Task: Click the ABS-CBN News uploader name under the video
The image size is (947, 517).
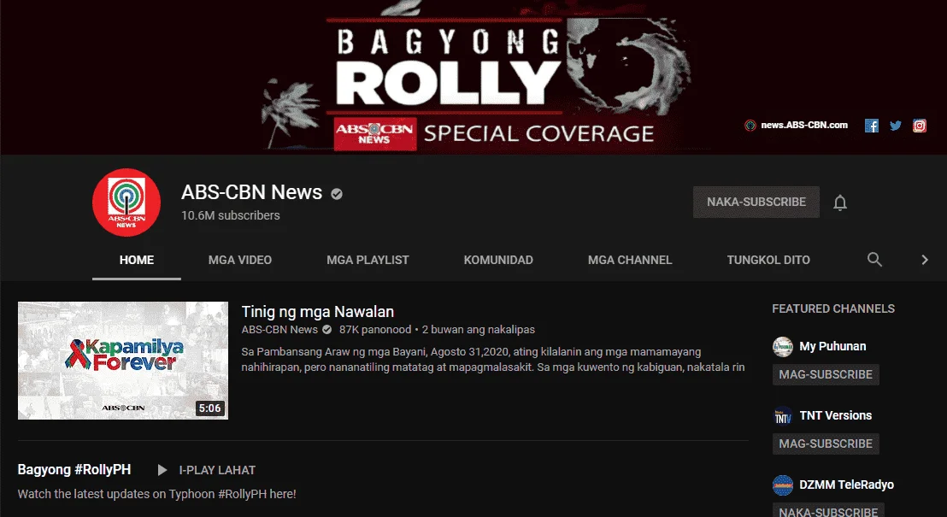Action: (x=279, y=330)
